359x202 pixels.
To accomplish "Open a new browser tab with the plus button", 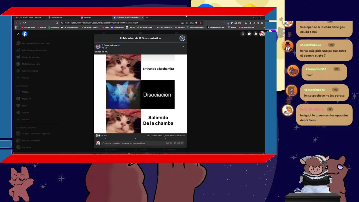I will pyautogui.click(x=147, y=17).
